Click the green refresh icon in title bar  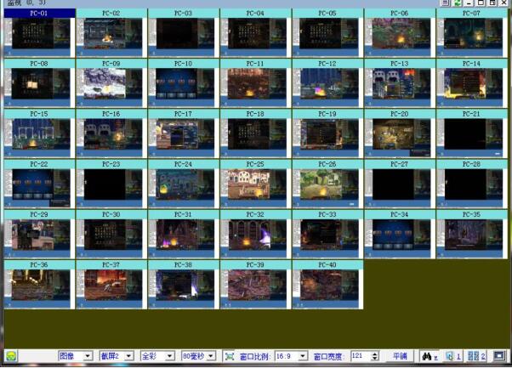tap(458, 3)
